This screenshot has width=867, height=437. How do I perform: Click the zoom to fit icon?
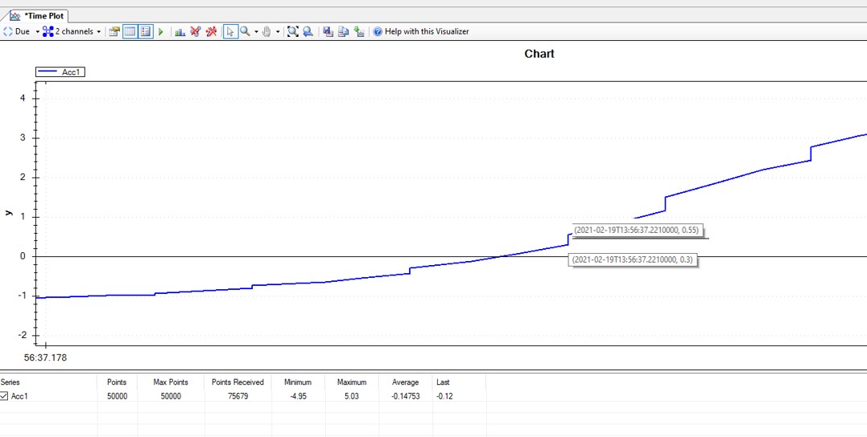pos(292,31)
